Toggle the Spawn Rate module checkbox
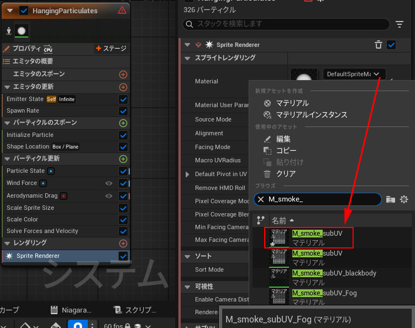Image resolution: width=415 pixels, height=328 pixels. pos(123,111)
